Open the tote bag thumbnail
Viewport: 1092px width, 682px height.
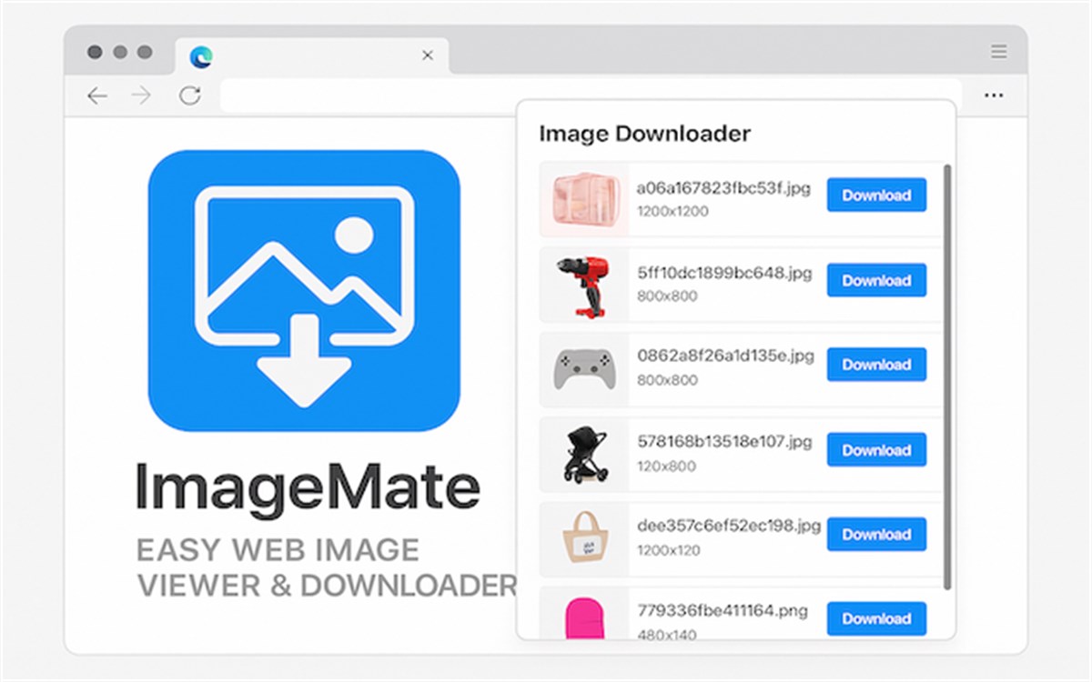pos(584,538)
